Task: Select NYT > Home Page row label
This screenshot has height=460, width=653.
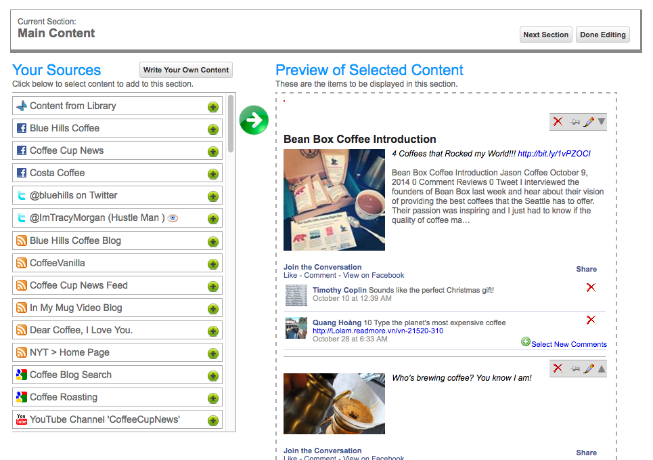Action: point(70,352)
